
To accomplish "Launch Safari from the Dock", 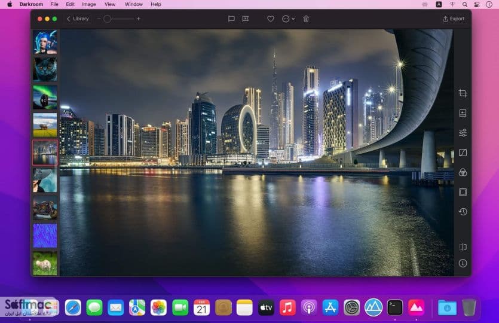I will coord(73,307).
